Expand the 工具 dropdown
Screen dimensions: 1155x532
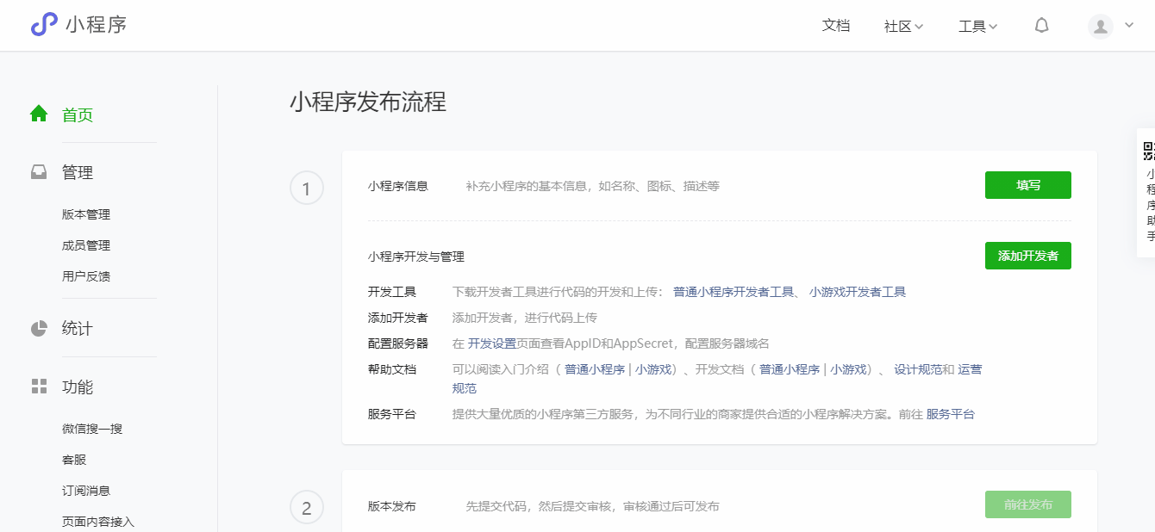[977, 25]
